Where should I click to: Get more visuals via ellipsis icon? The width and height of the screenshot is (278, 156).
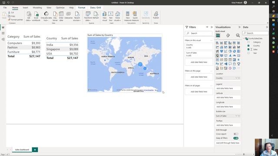point(238,68)
